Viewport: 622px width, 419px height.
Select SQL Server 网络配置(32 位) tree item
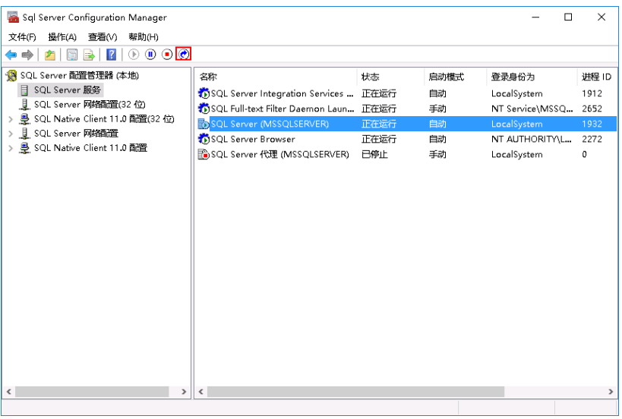click(x=90, y=104)
